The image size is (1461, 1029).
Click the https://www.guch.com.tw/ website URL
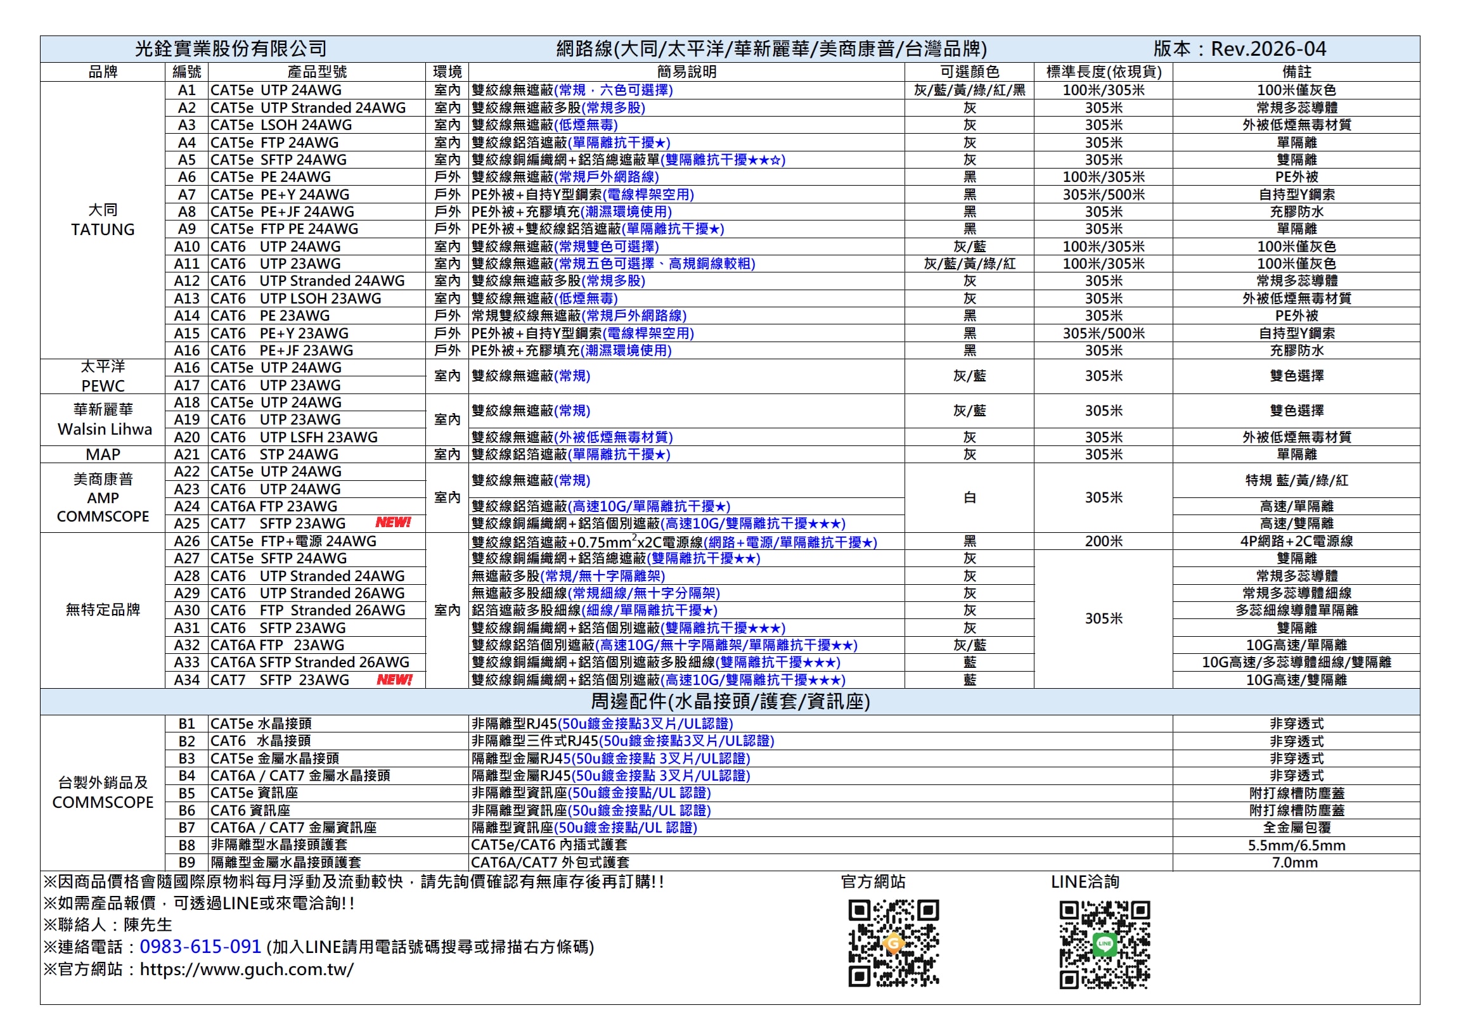[247, 969]
